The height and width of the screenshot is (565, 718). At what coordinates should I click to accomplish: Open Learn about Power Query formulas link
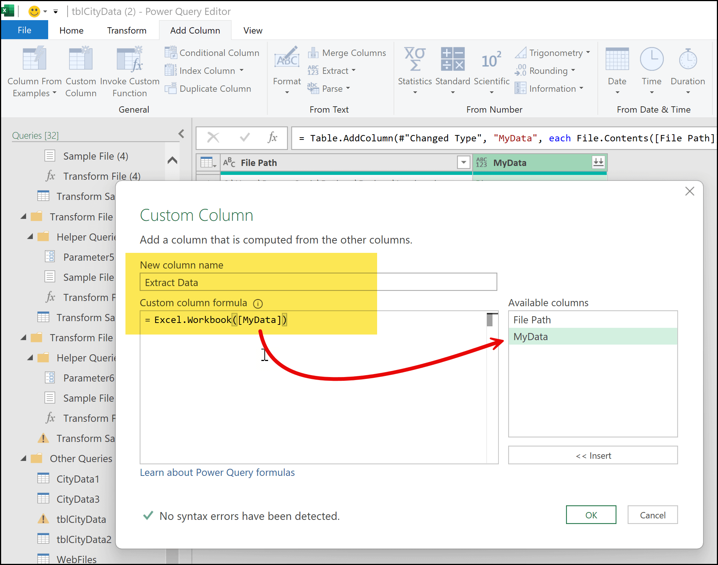click(217, 473)
